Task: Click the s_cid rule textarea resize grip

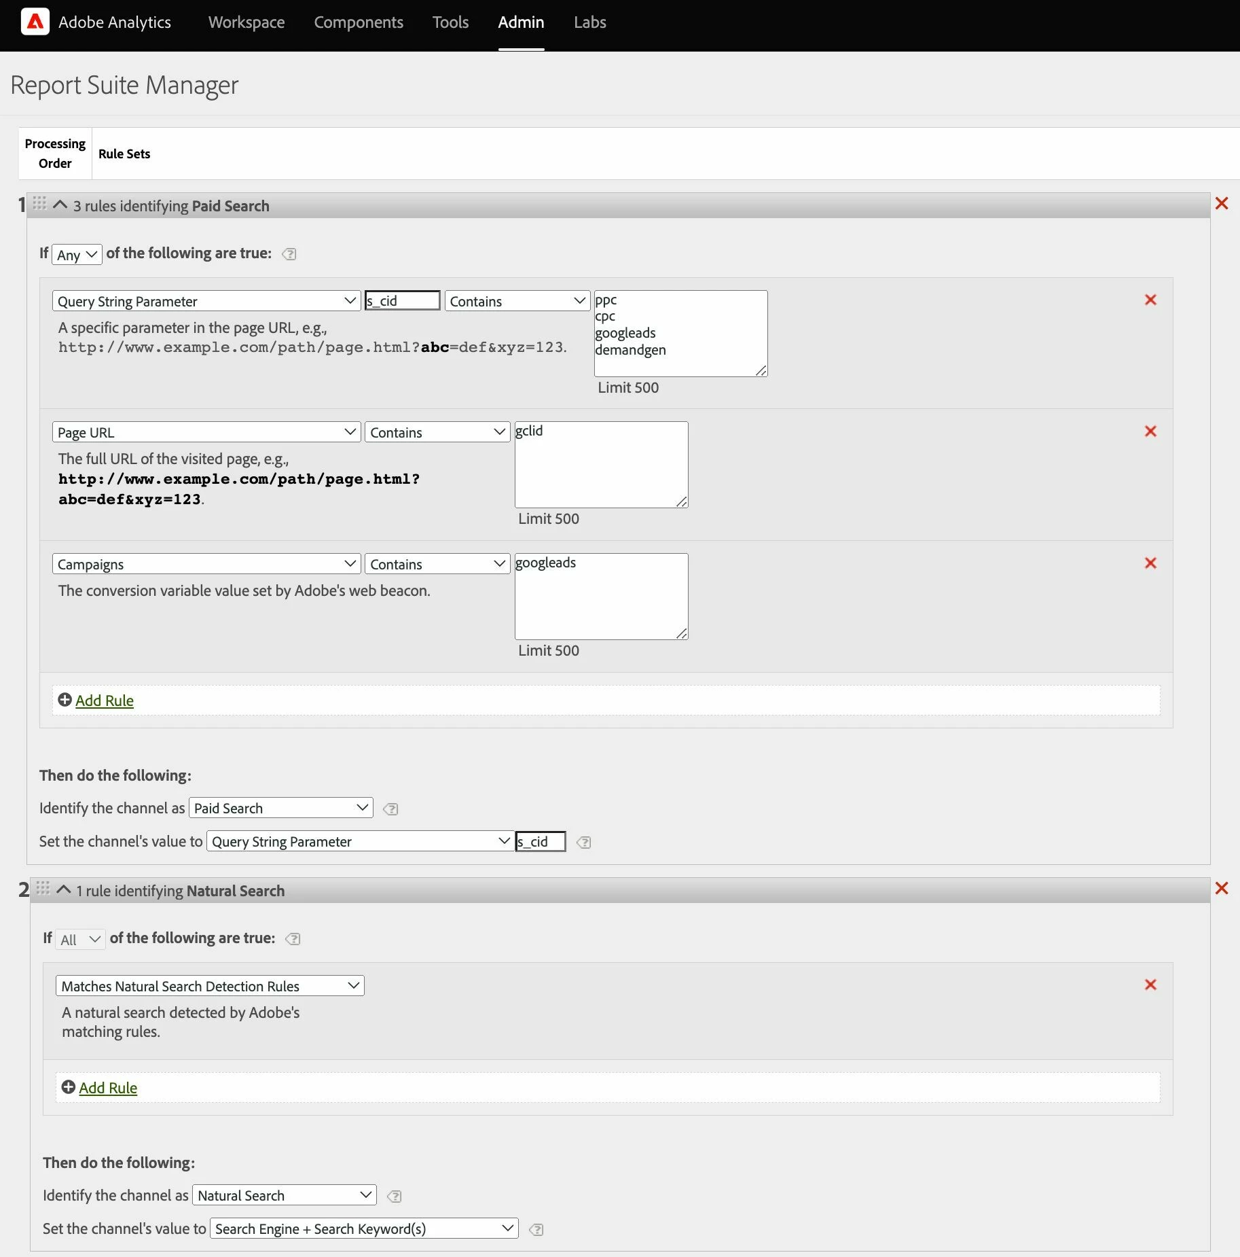Action: (761, 370)
